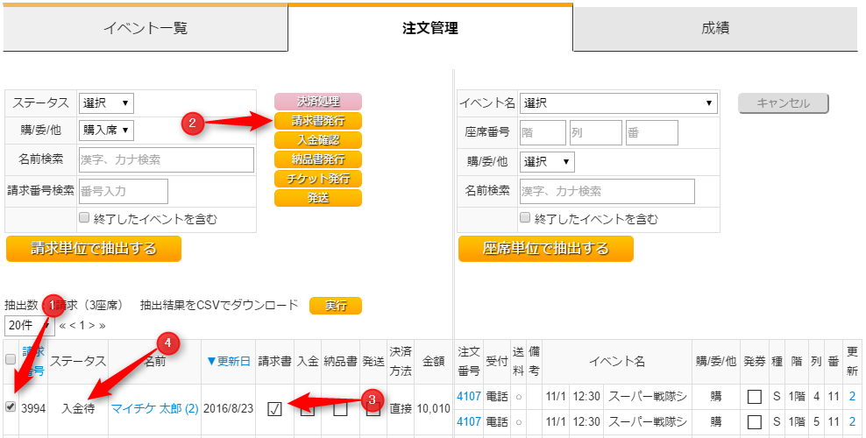The image size is (866, 438).
Task: Open the 成績 tab
Action: coord(714,28)
